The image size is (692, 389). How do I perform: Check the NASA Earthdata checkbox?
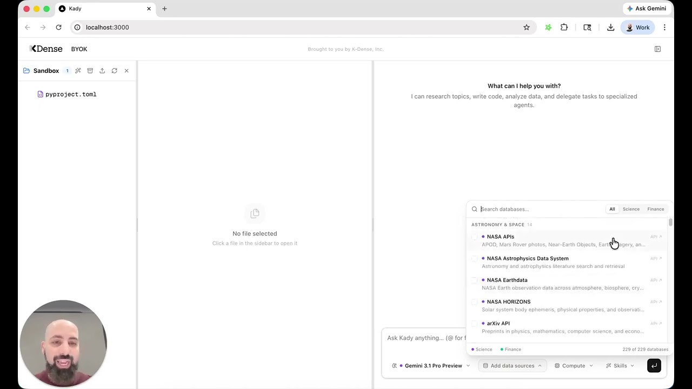(x=475, y=280)
